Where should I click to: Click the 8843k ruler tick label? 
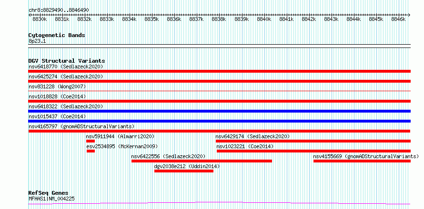(x=331, y=19)
